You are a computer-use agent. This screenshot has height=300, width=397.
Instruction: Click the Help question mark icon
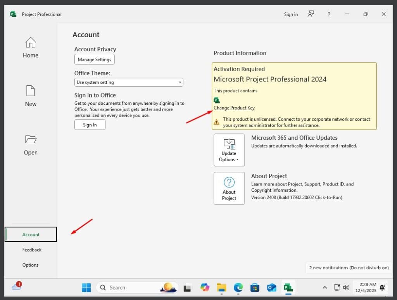[x=328, y=14]
